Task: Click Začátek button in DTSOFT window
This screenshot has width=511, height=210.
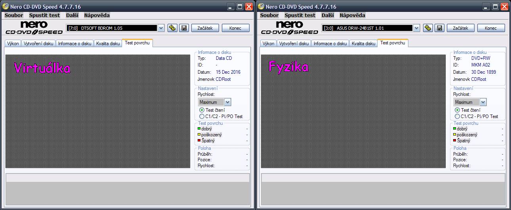Action: coord(205,28)
